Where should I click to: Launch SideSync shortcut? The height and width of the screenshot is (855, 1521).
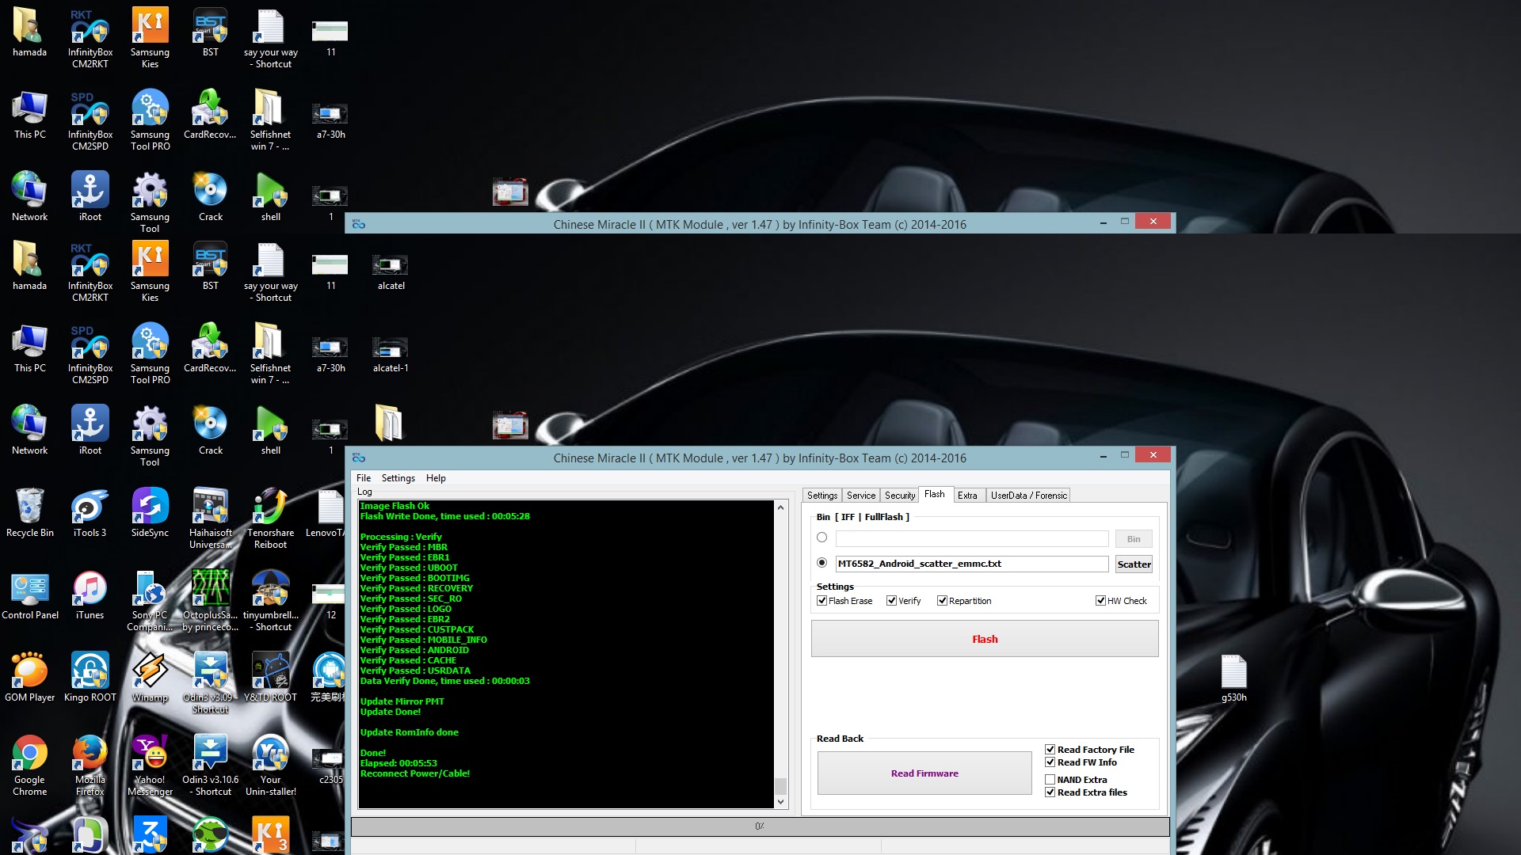click(x=150, y=513)
